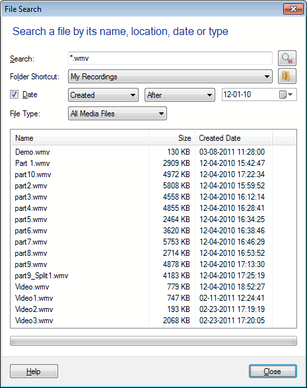The image size is (307, 388).
Task: Close the File Search window
Action: pos(293,9)
